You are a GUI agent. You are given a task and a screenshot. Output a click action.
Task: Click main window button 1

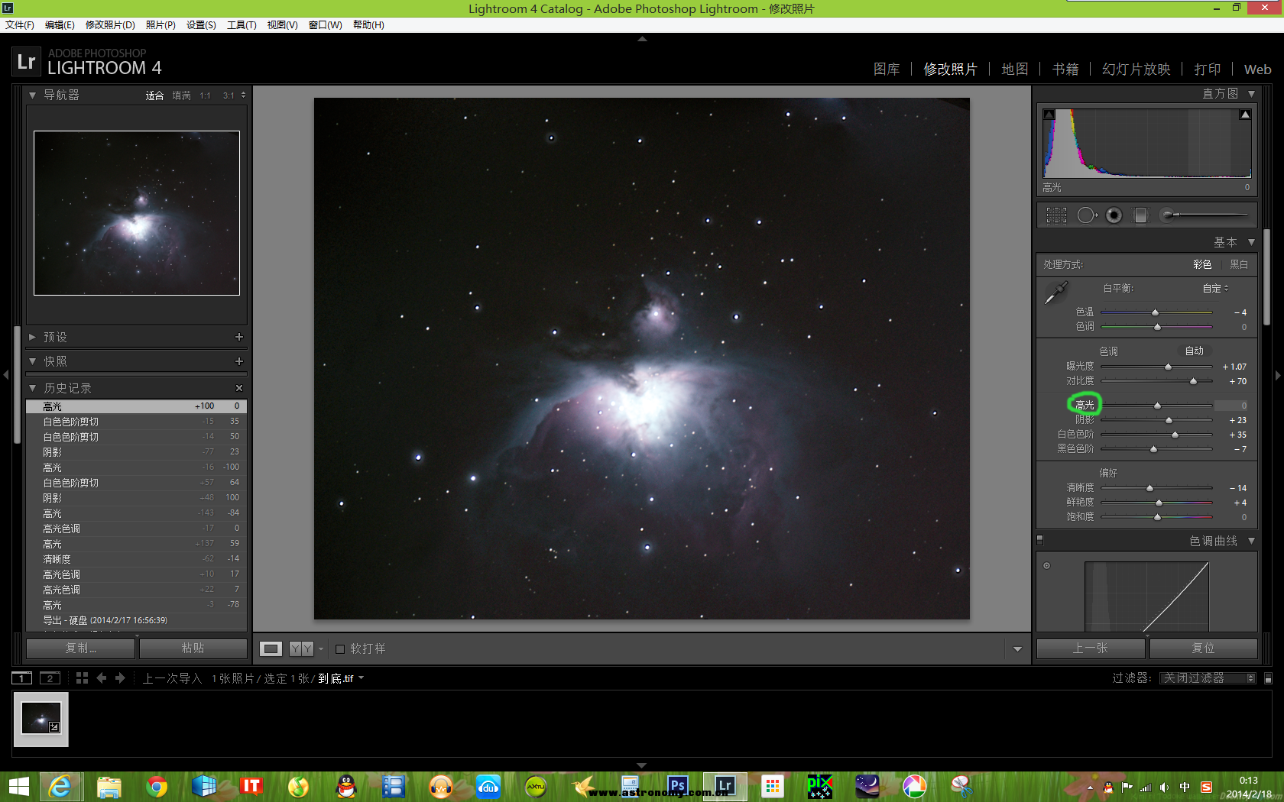(21, 678)
